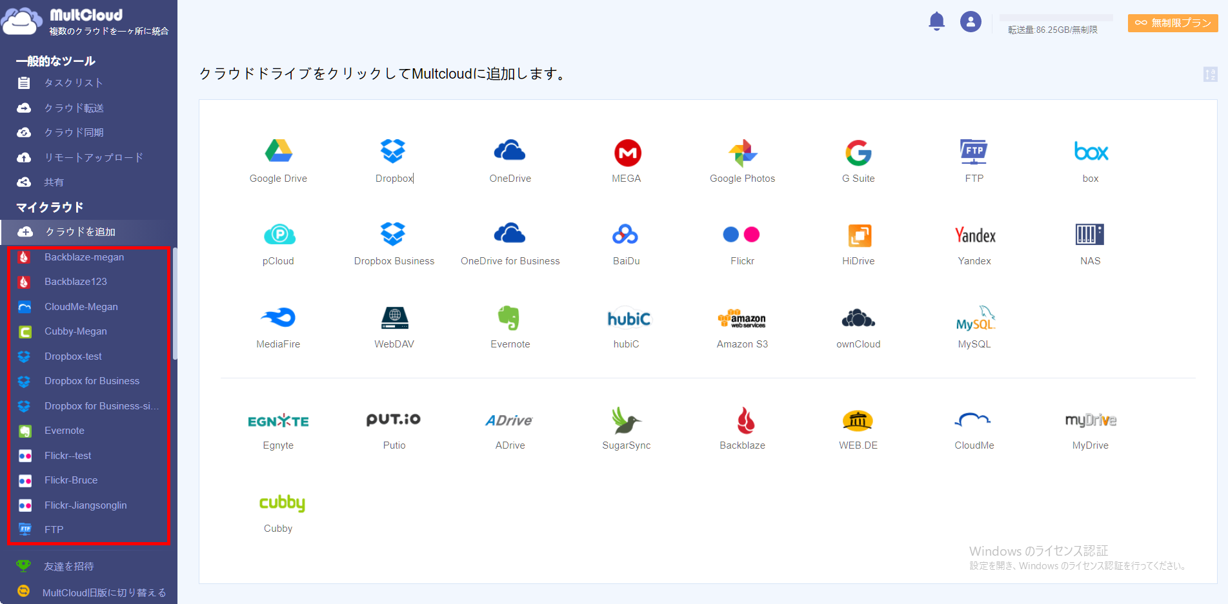Select the Dropbox cloud icon
The image size is (1228, 604).
point(393,151)
